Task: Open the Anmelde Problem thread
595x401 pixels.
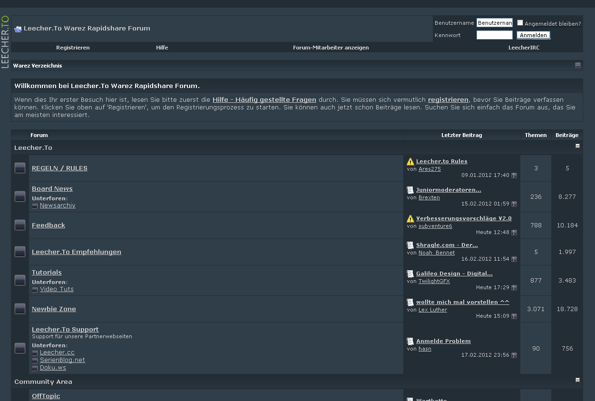Action: tap(443, 341)
